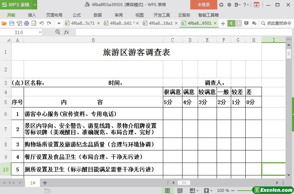Viewport: 294px width, 194px height.
Task: Click the print icon in toolbar
Action: pyautogui.click(x=26, y=23)
